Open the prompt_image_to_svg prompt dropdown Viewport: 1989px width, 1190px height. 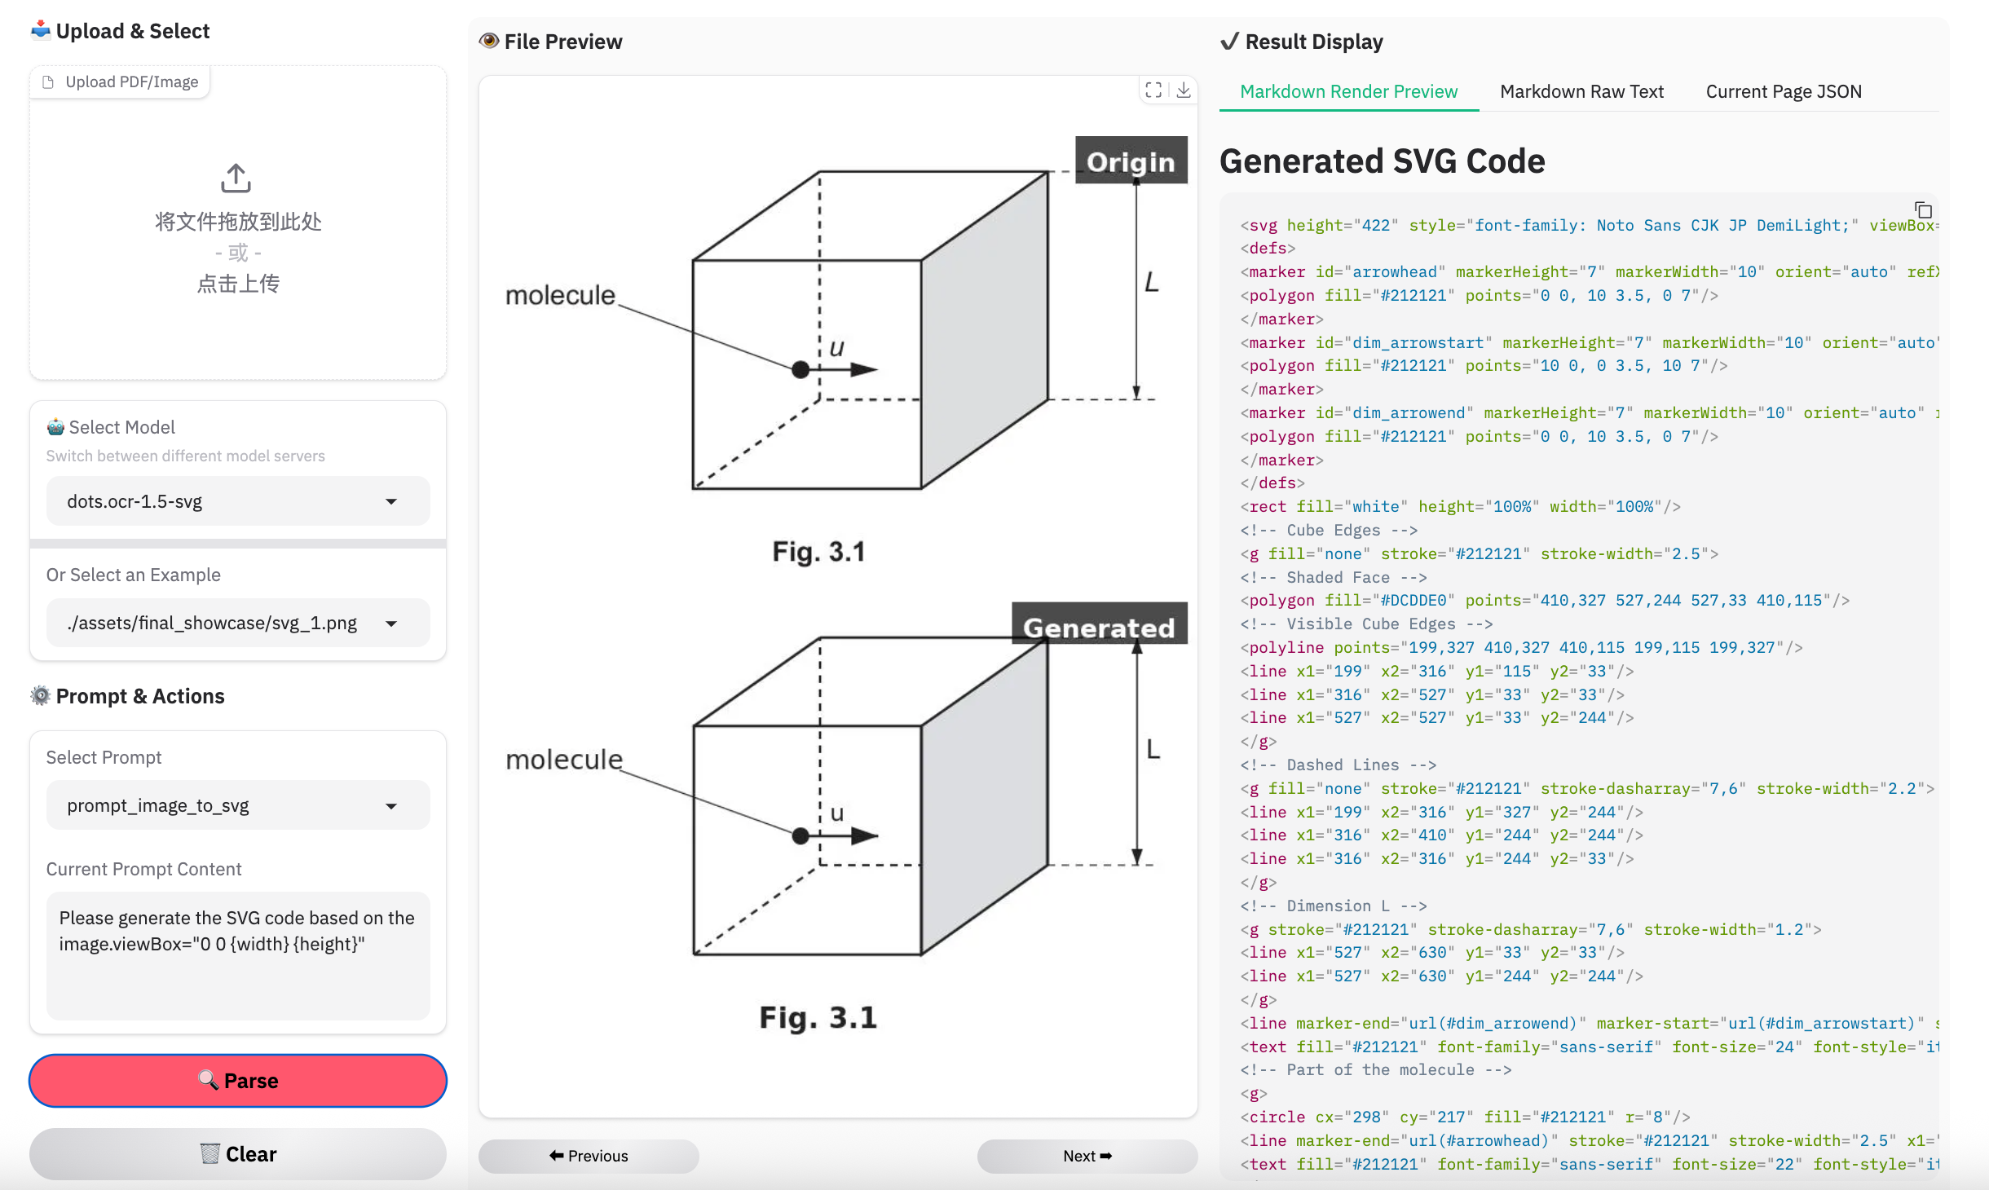coord(237,805)
